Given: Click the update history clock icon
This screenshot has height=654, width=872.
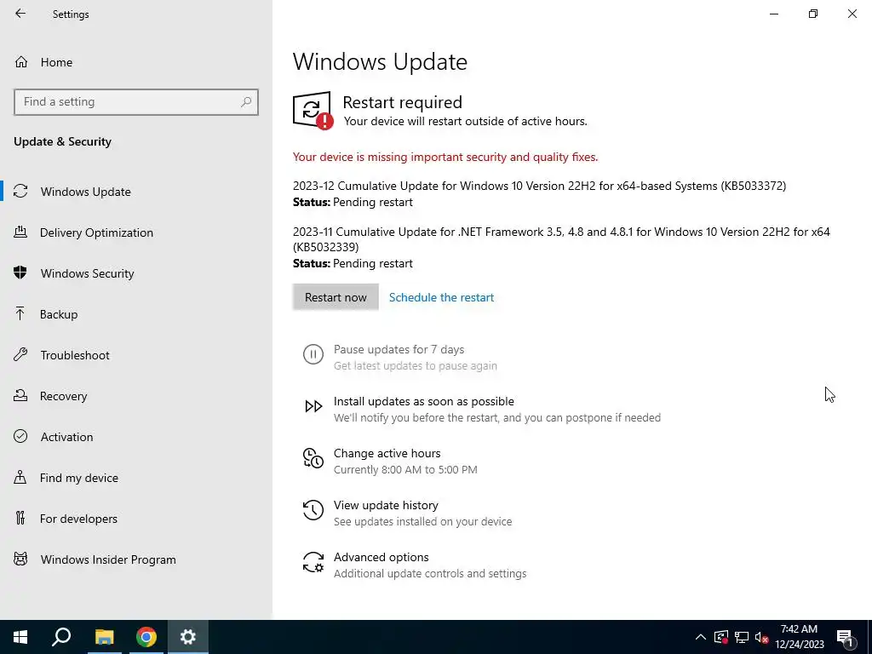Looking at the screenshot, I should [x=313, y=510].
